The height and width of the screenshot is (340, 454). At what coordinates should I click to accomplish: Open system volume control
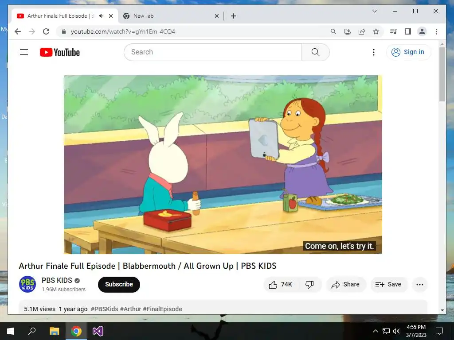click(x=396, y=331)
